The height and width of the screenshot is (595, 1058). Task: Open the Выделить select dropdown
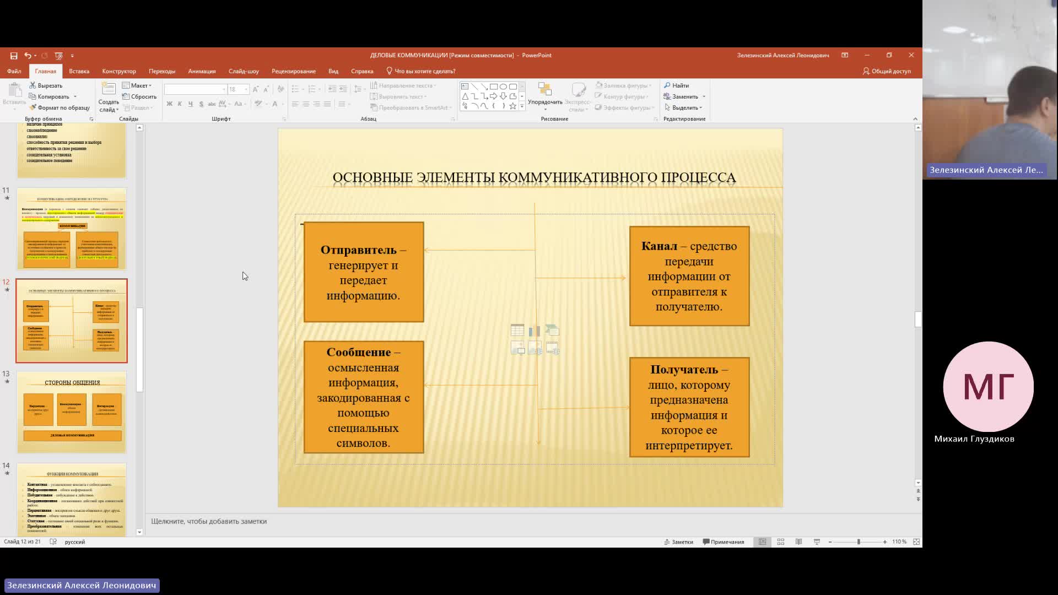click(683, 107)
